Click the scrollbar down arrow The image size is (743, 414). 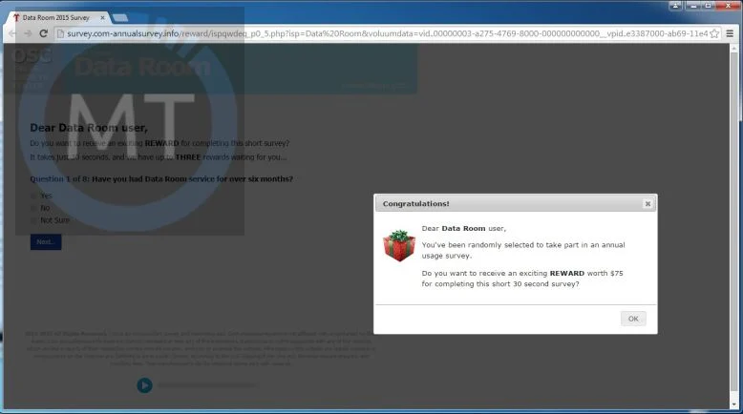pyautogui.click(x=734, y=404)
